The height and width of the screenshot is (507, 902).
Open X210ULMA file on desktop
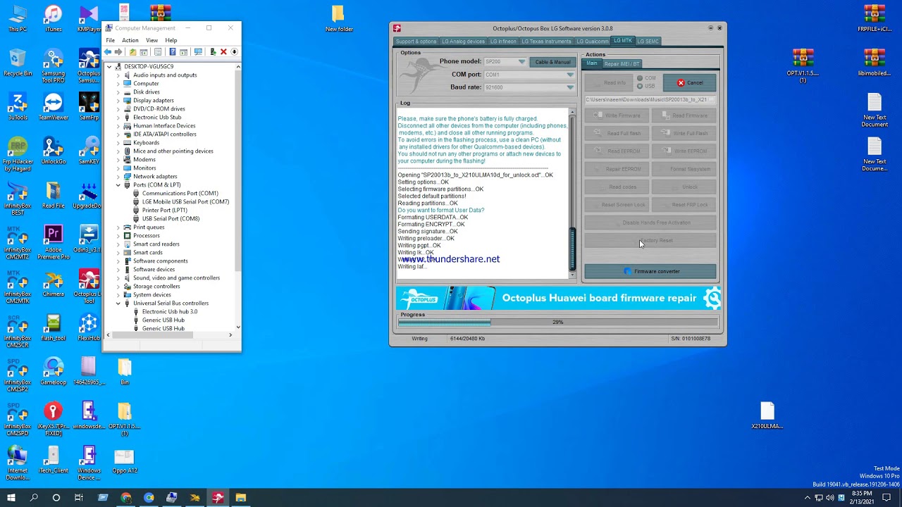(767, 415)
